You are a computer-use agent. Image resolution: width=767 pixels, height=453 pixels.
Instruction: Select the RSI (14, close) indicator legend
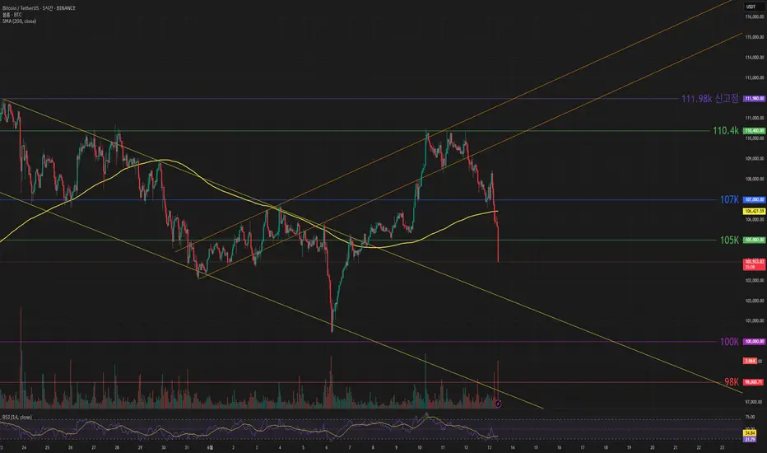pyautogui.click(x=16, y=418)
